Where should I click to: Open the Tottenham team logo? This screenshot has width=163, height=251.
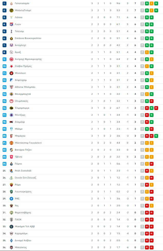coord(11,31)
